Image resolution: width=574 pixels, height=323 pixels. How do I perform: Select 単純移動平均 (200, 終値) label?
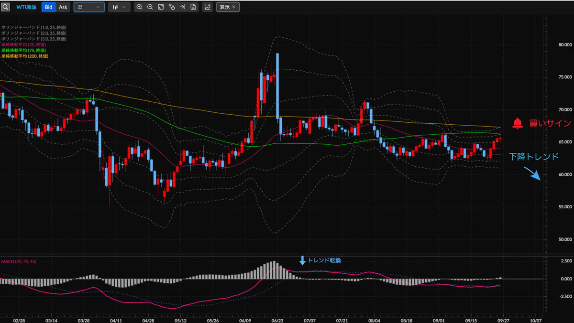point(24,56)
